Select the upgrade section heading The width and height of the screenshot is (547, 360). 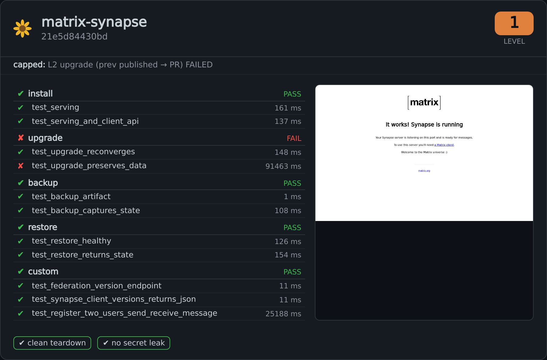[45, 138]
